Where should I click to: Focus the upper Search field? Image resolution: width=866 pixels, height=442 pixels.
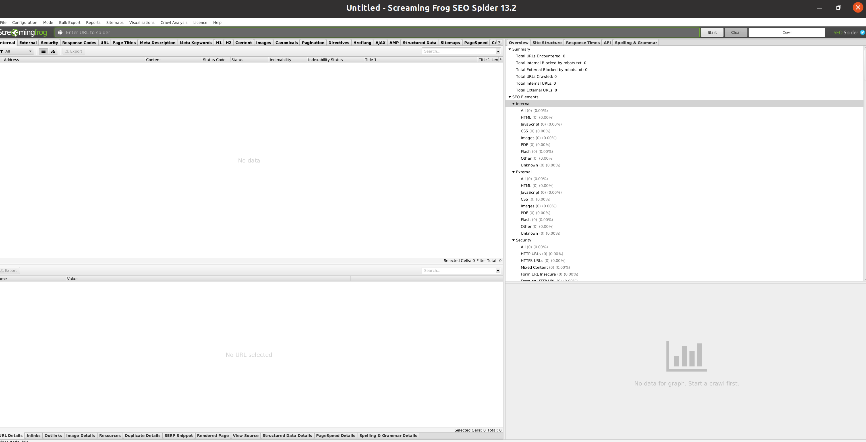(x=459, y=51)
